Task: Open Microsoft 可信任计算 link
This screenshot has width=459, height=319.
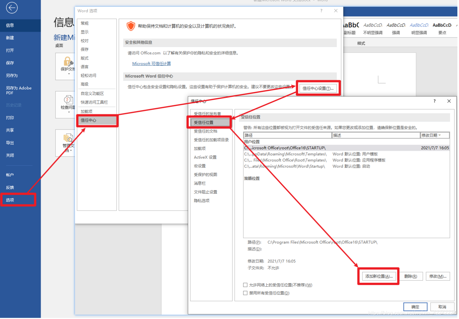Action: click(152, 64)
